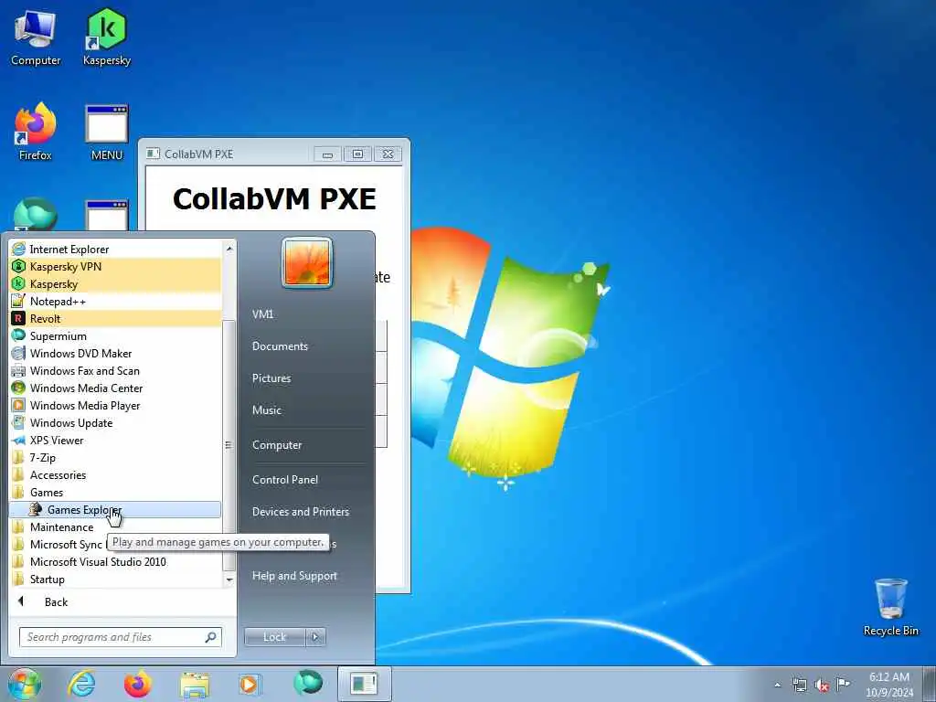
Task: Open the network tray icon
Action: click(800, 685)
